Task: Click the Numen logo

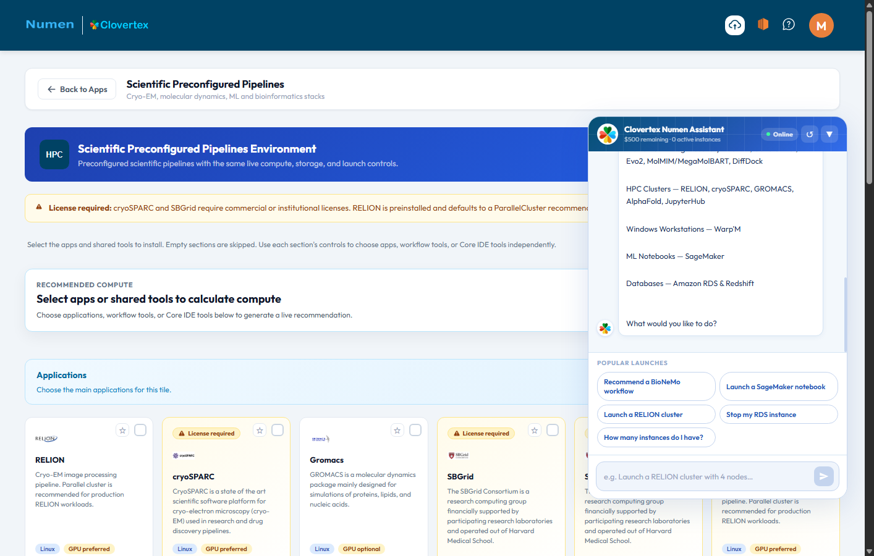Action: pos(50,25)
